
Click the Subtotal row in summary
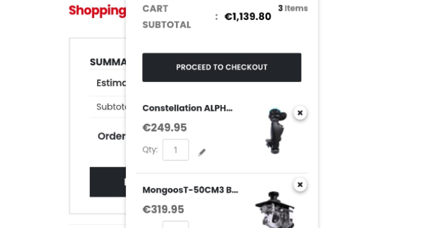tap(108, 107)
